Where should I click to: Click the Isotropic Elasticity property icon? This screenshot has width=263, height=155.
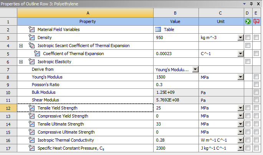pyautogui.click(x=32, y=62)
